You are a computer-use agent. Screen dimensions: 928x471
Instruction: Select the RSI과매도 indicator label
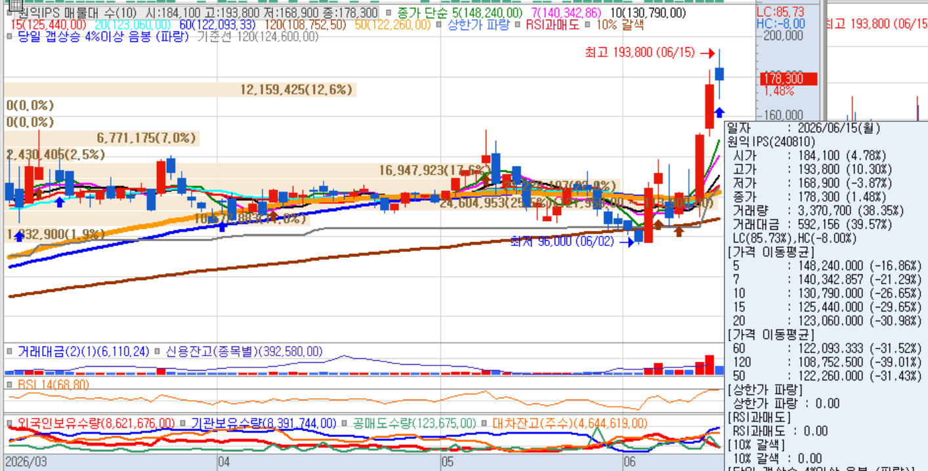pyautogui.click(x=552, y=25)
